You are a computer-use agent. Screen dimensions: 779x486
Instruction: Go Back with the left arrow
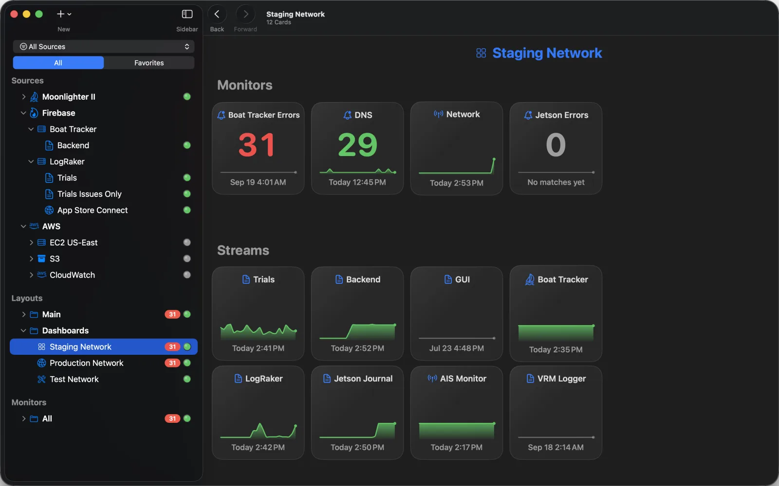(217, 14)
